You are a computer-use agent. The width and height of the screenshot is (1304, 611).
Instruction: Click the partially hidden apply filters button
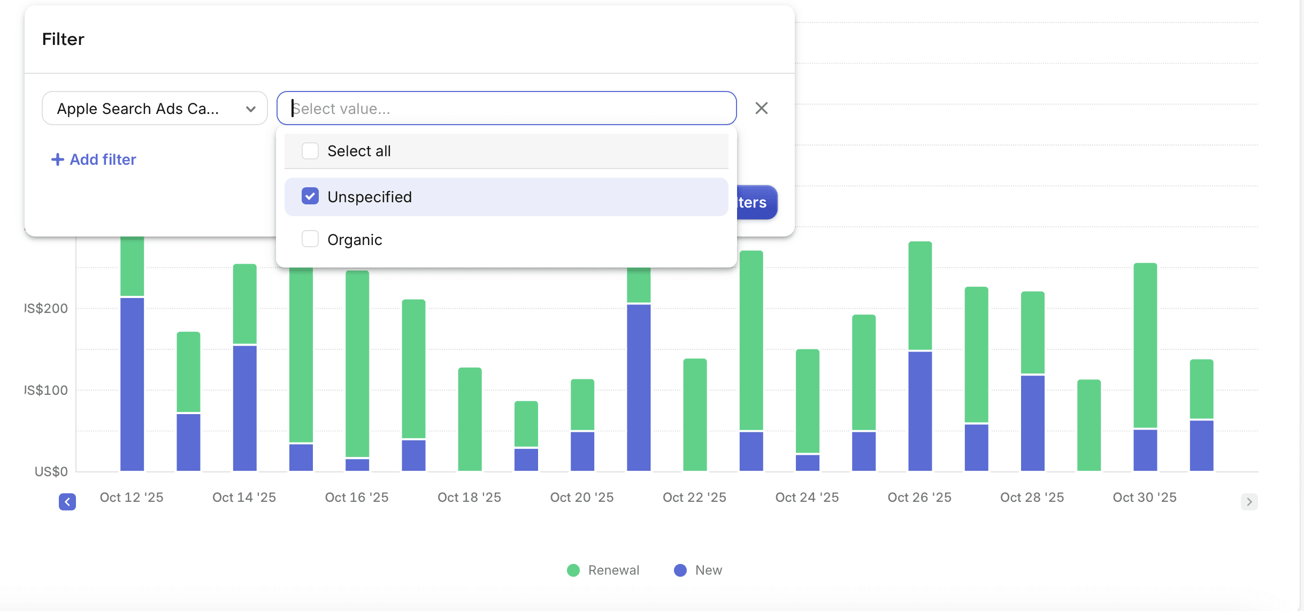[757, 202]
